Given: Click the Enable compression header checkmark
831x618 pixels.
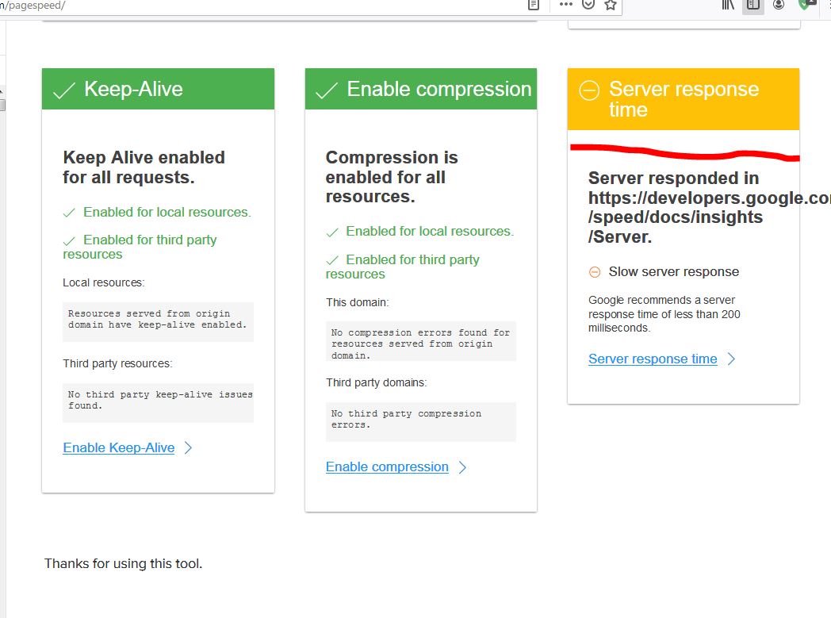Looking at the screenshot, I should coord(326,90).
